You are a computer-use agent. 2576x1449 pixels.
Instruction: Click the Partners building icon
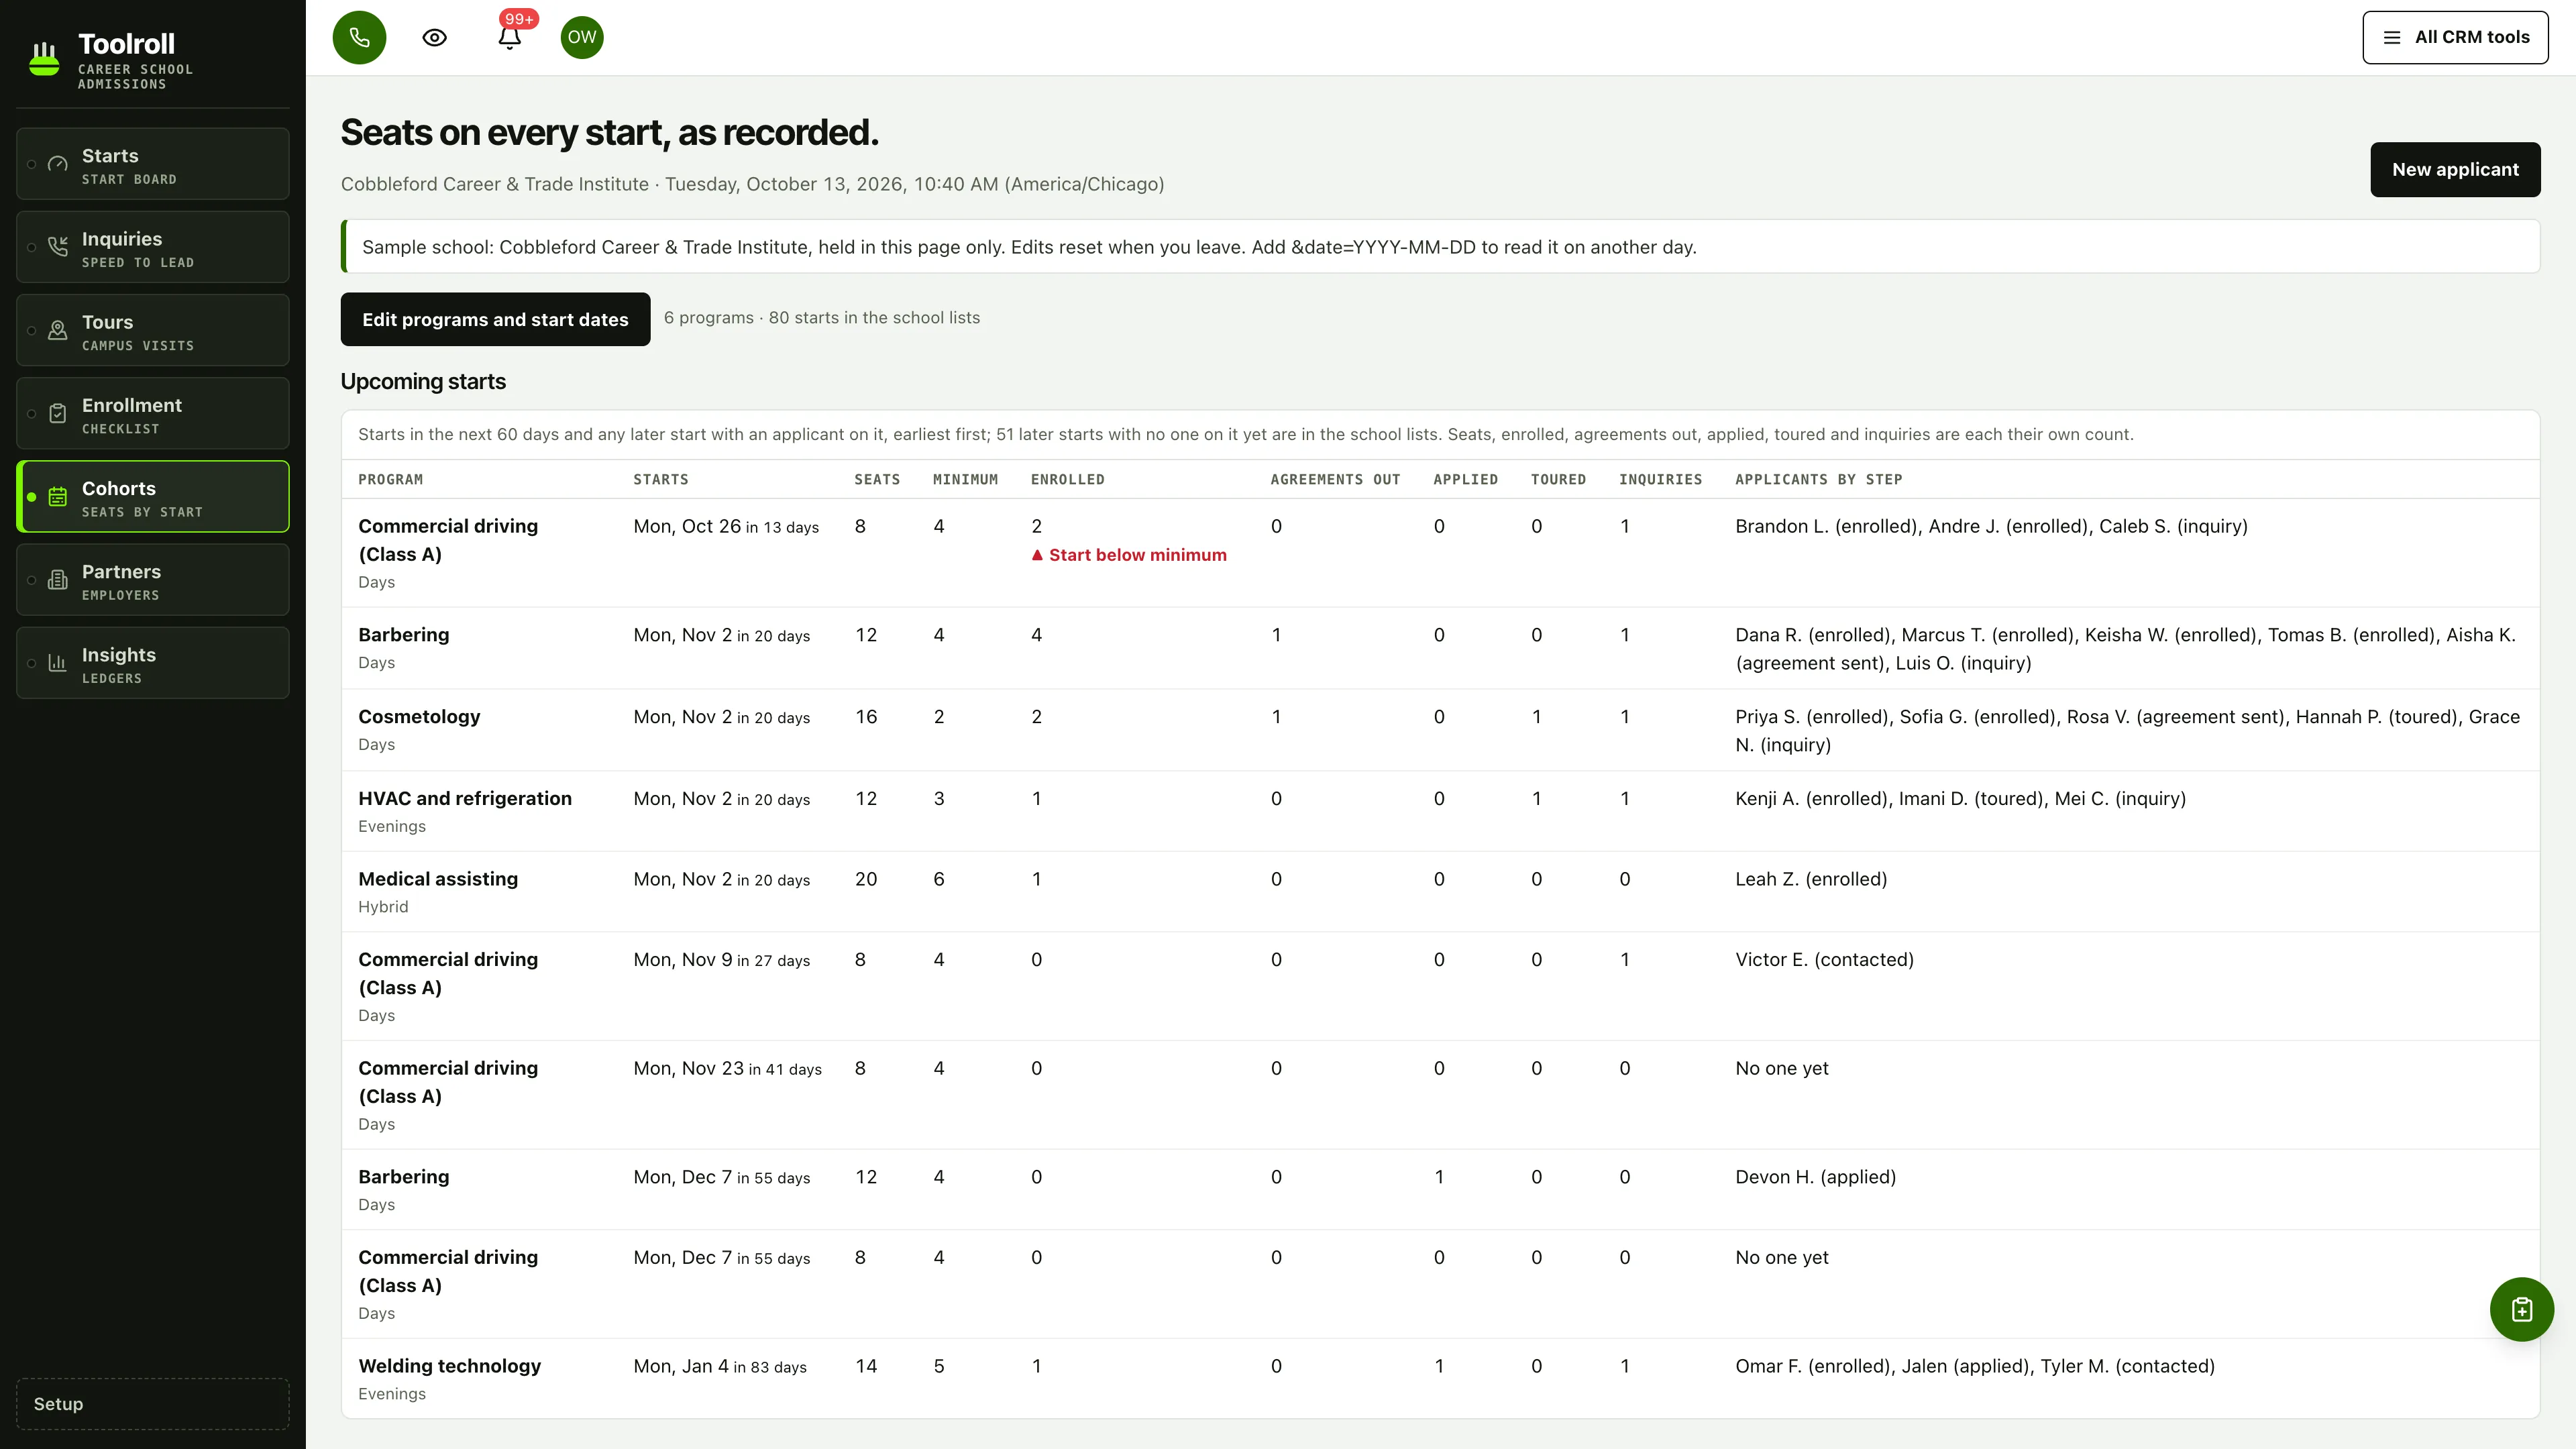58,579
